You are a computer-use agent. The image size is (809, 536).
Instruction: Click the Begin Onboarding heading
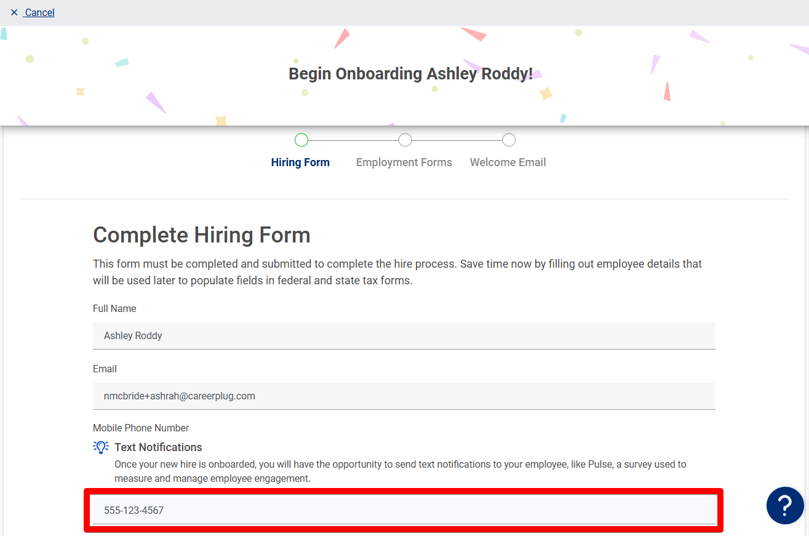click(412, 73)
